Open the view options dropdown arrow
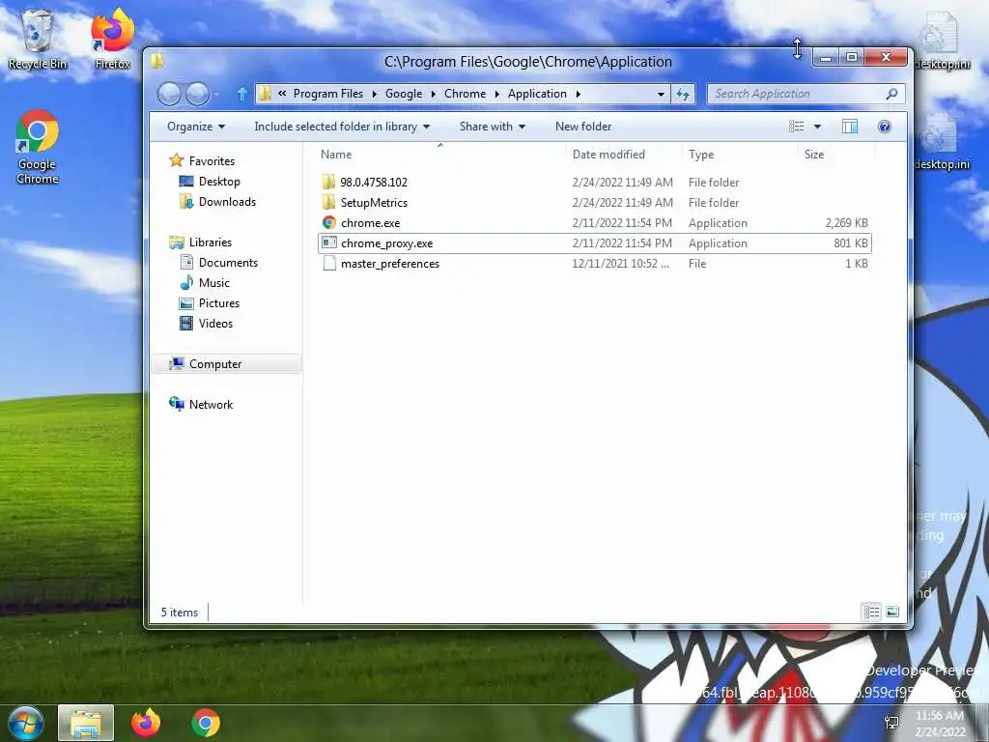 point(817,127)
